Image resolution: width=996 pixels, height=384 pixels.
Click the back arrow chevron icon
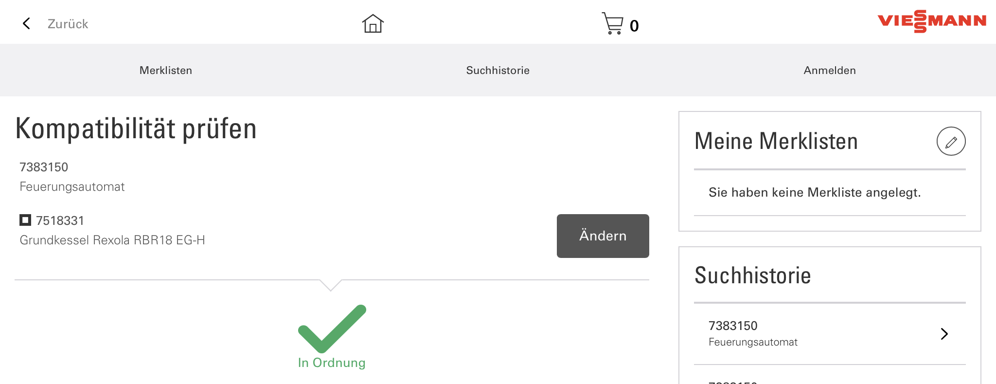pyautogui.click(x=26, y=23)
